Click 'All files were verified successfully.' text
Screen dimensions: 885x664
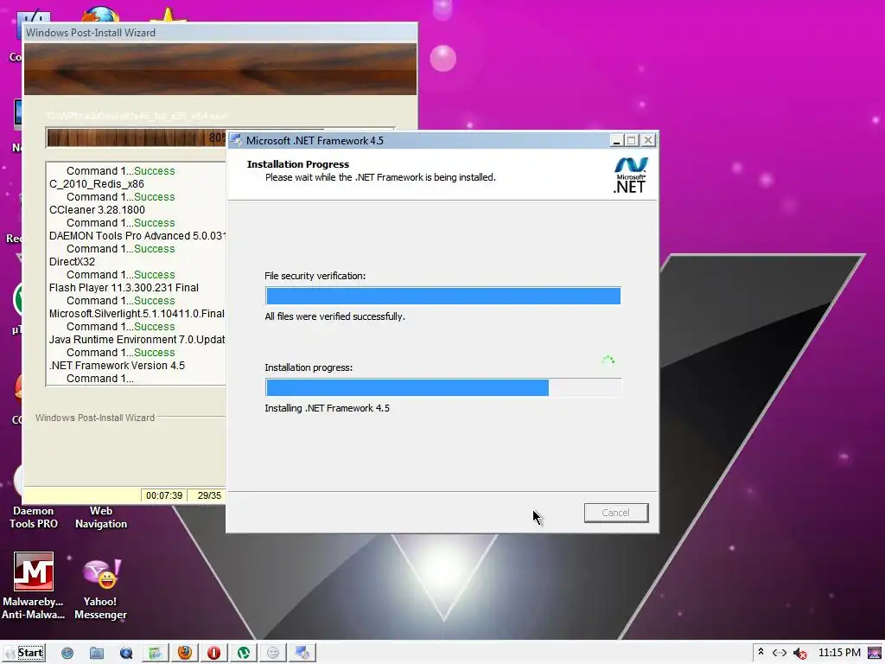click(x=334, y=316)
